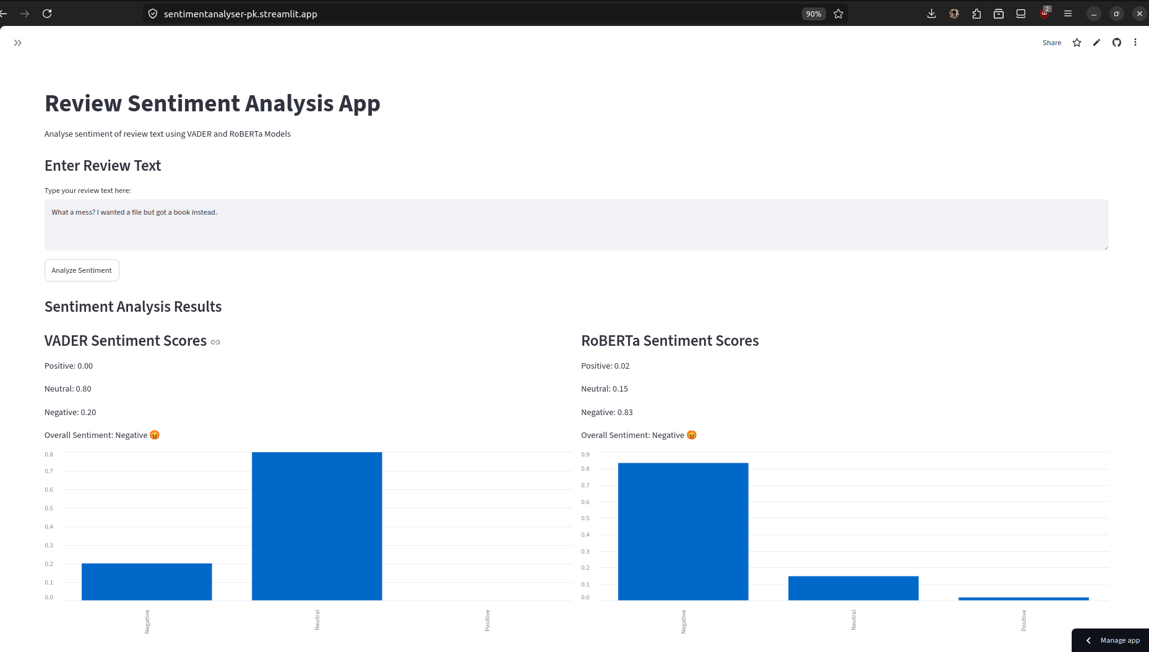The height and width of the screenshot is (652, 1149).
Task: Open Streamlit three-dot options menu
Action: point(1135,43)
